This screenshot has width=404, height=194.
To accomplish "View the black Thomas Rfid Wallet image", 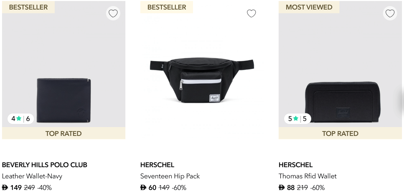I will click(340, 101).
